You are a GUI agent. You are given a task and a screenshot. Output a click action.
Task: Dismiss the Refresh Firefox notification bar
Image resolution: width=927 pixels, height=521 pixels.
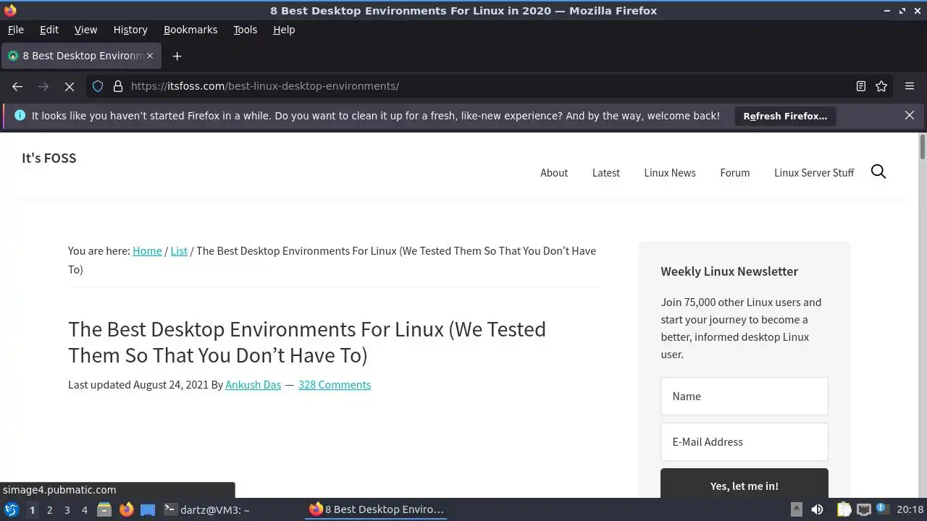pos(910,115)
